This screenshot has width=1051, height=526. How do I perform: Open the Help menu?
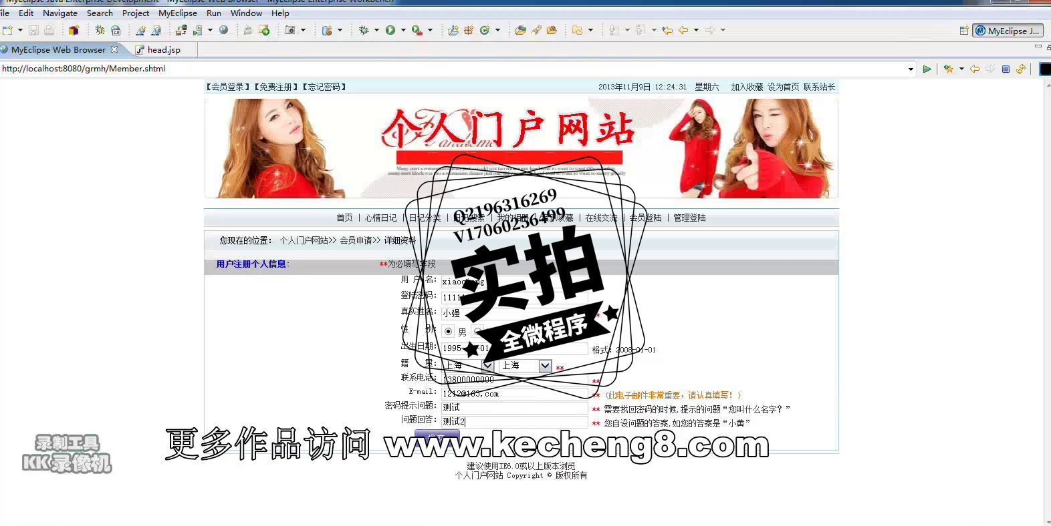tap(280, 13)
